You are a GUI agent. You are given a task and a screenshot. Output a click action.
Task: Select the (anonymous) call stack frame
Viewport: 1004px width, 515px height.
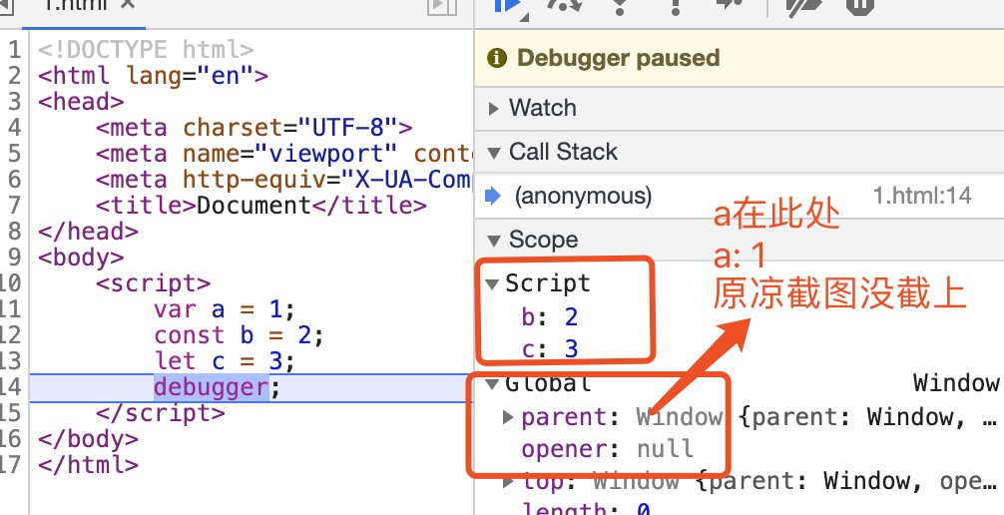tap(583, 196)
